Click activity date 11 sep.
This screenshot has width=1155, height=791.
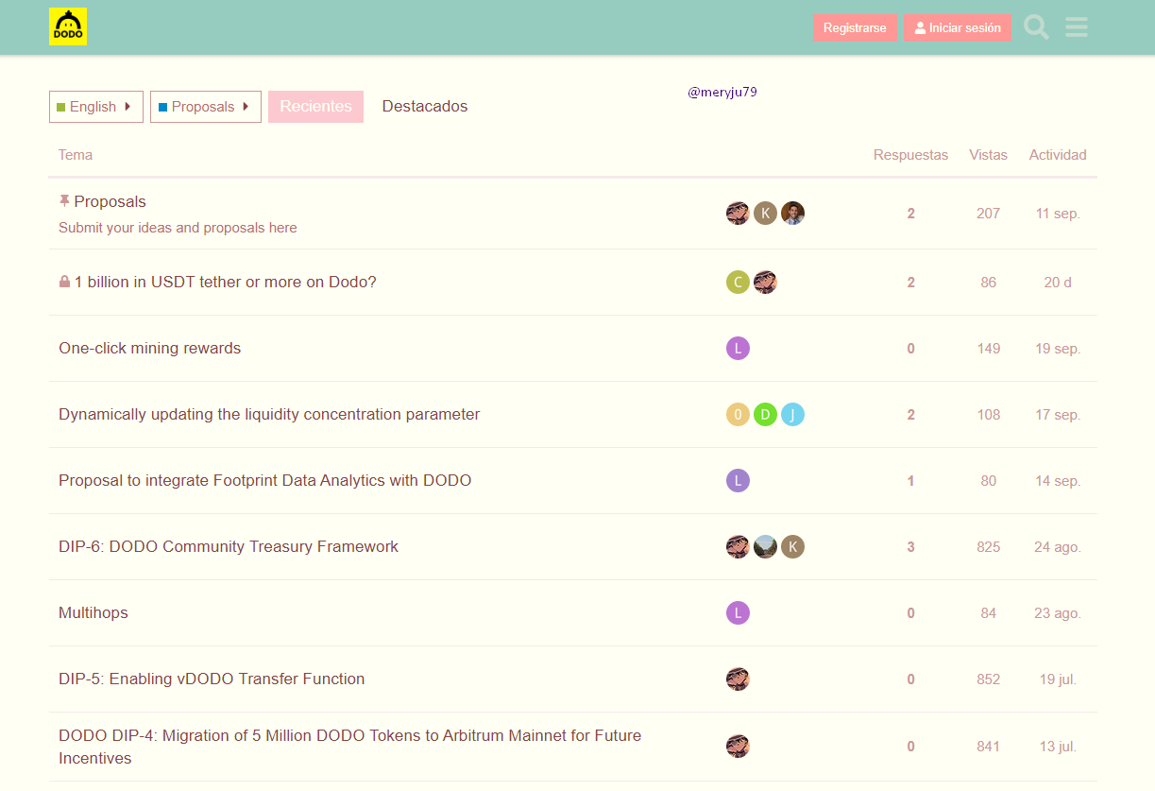pos(1058,214)
